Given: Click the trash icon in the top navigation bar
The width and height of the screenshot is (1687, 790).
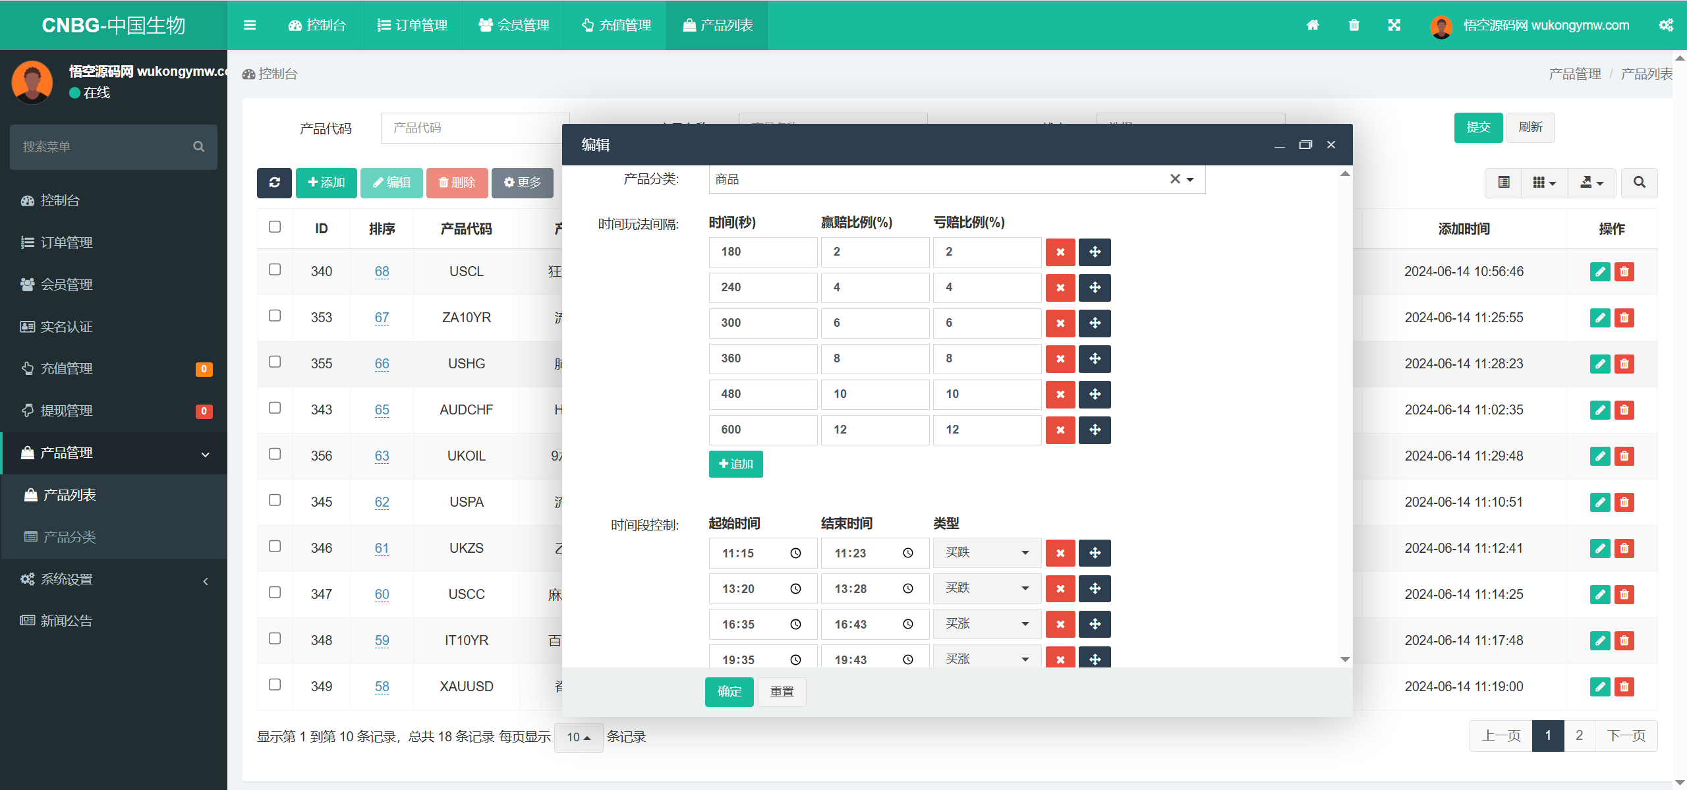Looking at the screenshot, I should point(1354,25).
